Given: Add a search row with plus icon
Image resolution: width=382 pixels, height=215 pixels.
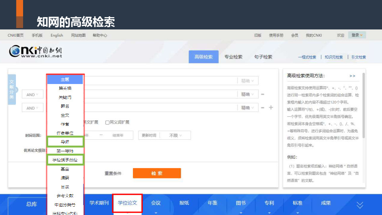Looking at the screenshot, I should 271,107.
